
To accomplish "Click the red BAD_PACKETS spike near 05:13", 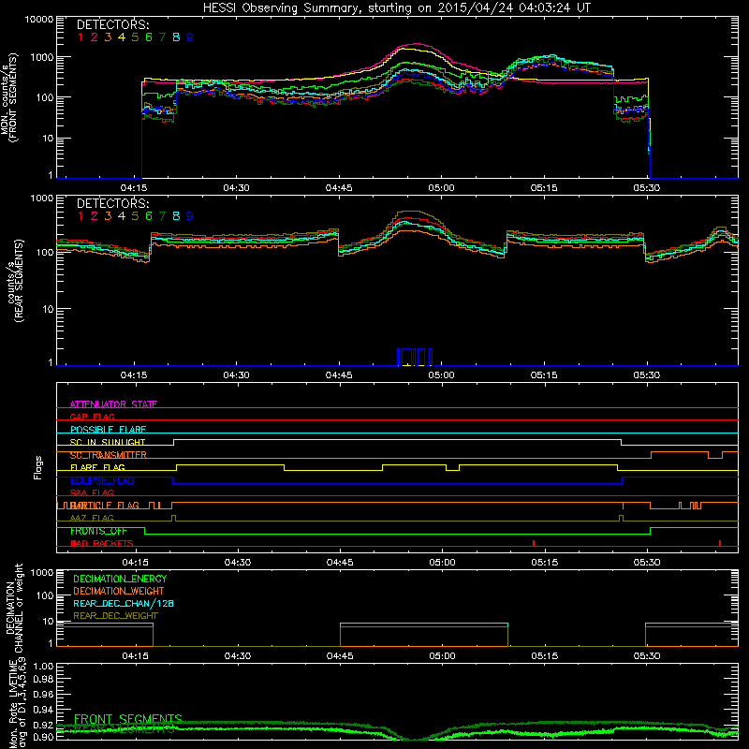I will 534,543.
